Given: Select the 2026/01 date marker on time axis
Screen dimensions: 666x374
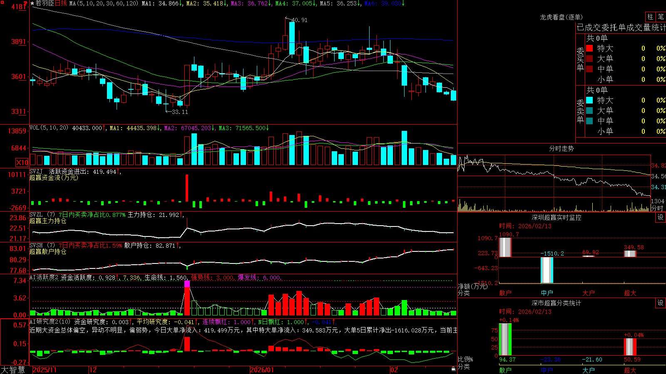Looking at the screenshot, I should click(x=262, y=370).
